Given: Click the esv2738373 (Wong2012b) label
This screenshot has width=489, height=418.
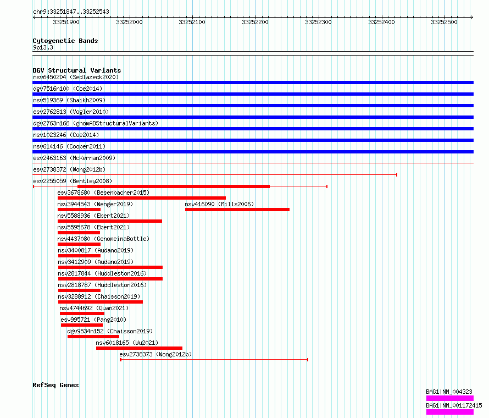Looking at the screenshot, I should 155,354.
